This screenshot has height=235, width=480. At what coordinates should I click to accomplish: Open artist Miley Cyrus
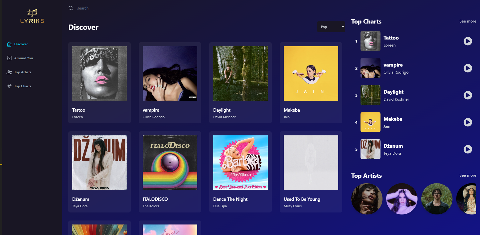[292, 206]
